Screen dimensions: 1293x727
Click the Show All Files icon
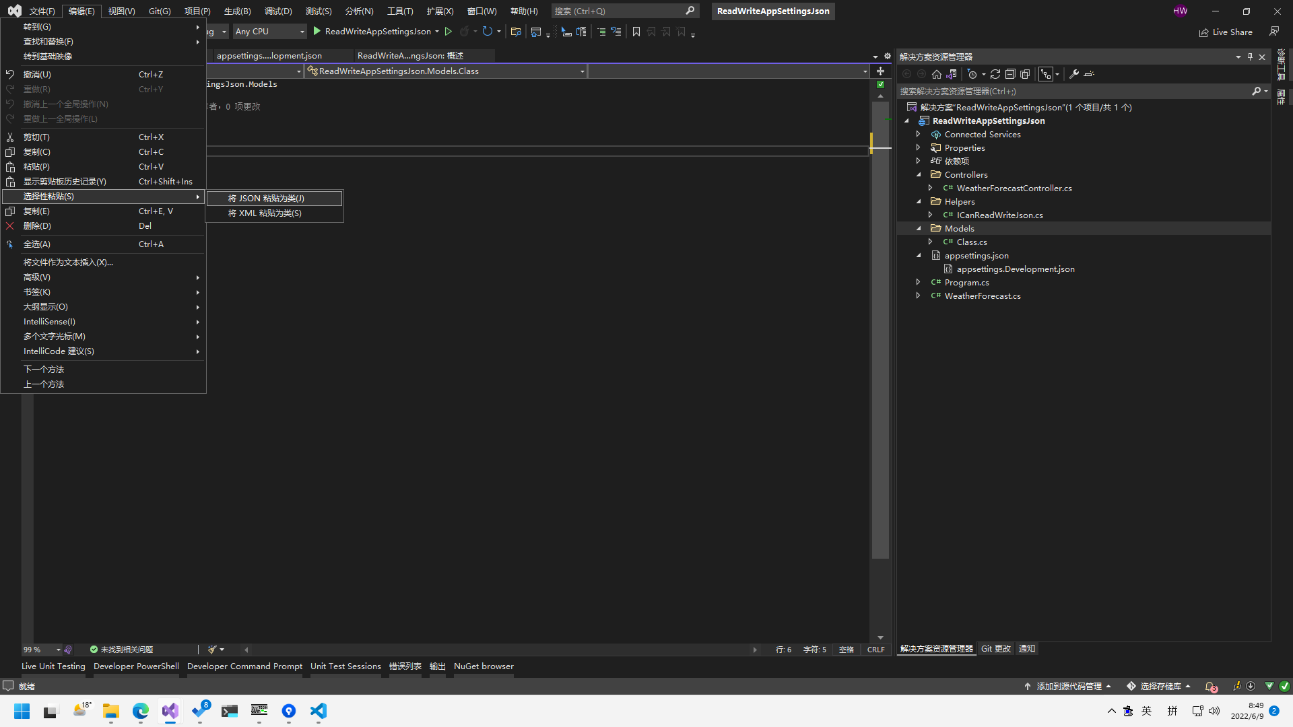(1025, 74)
